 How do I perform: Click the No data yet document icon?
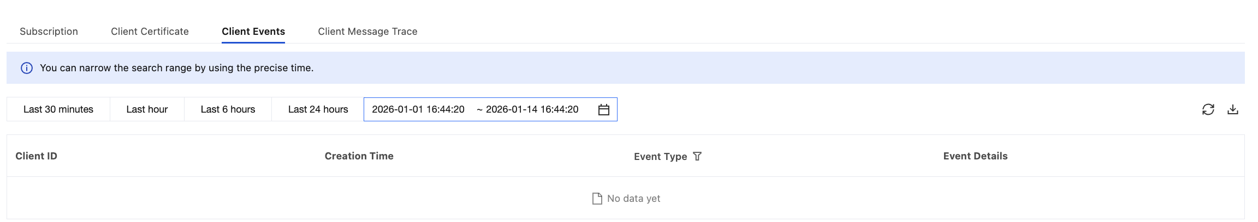pos(597,199)
